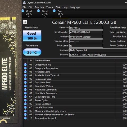Click the Controller Busy Time status orb
Screen dimensions: 127x127
click(x=25, y=97)
